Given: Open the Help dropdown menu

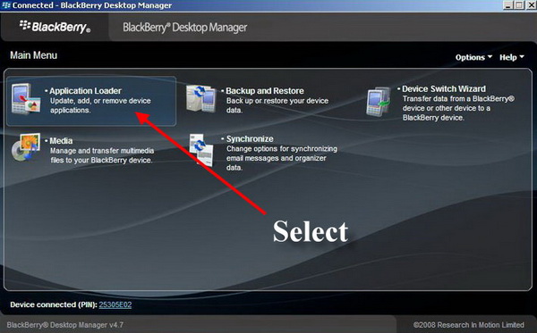Looking at the screenshot, I should [x=512, y=57].
